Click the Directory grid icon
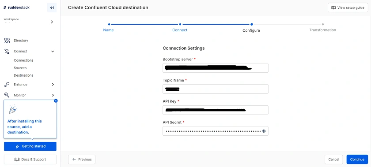Image resolution: width=371 pixels, height=167 pixels. tap(7, 41)
